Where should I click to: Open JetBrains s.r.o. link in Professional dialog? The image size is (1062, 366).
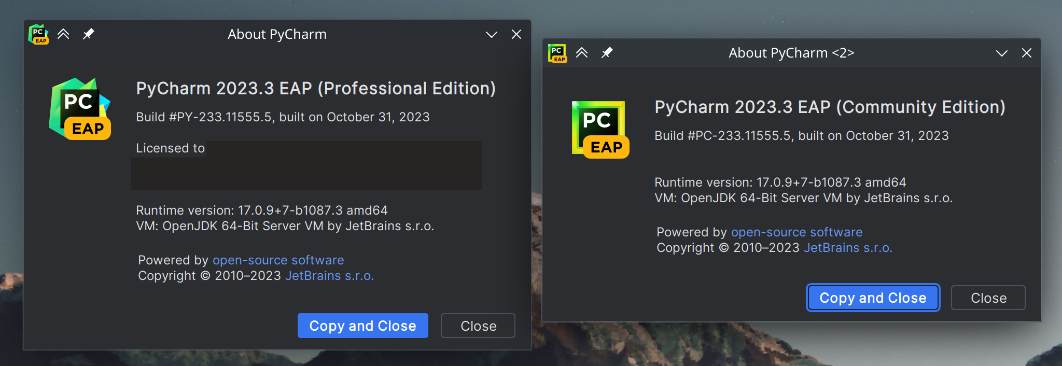tap(329, 276)
